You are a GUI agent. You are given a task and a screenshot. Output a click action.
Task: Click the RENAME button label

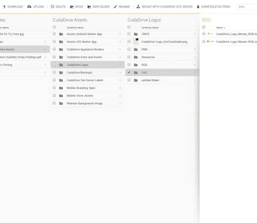(x=124, y=7)
